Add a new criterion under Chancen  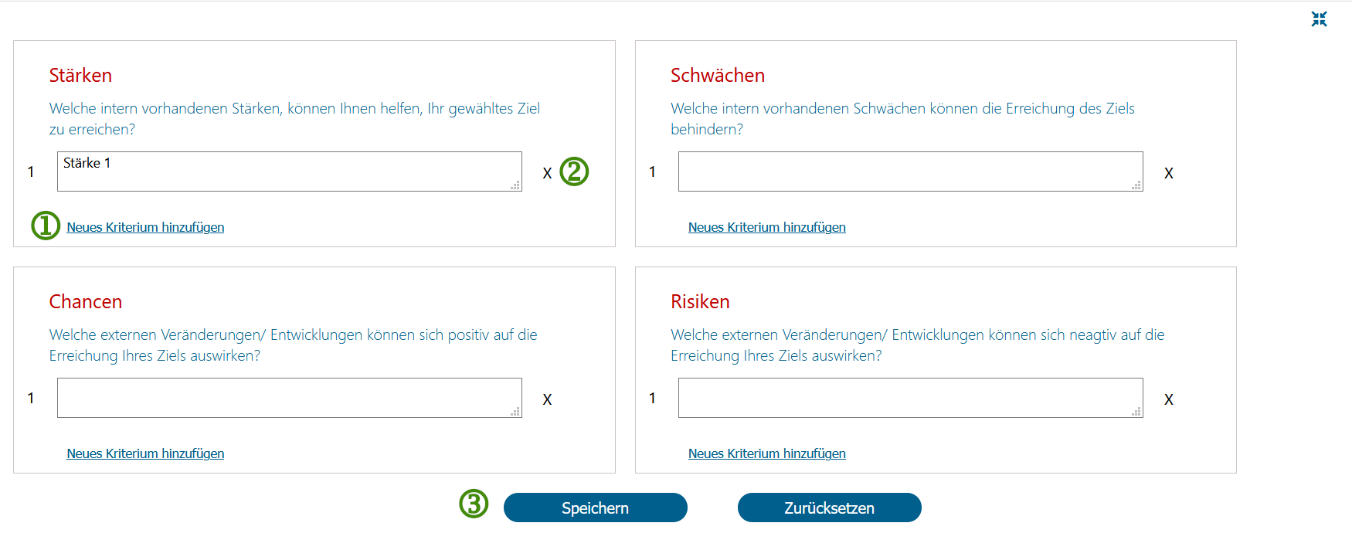coord(145,453)
